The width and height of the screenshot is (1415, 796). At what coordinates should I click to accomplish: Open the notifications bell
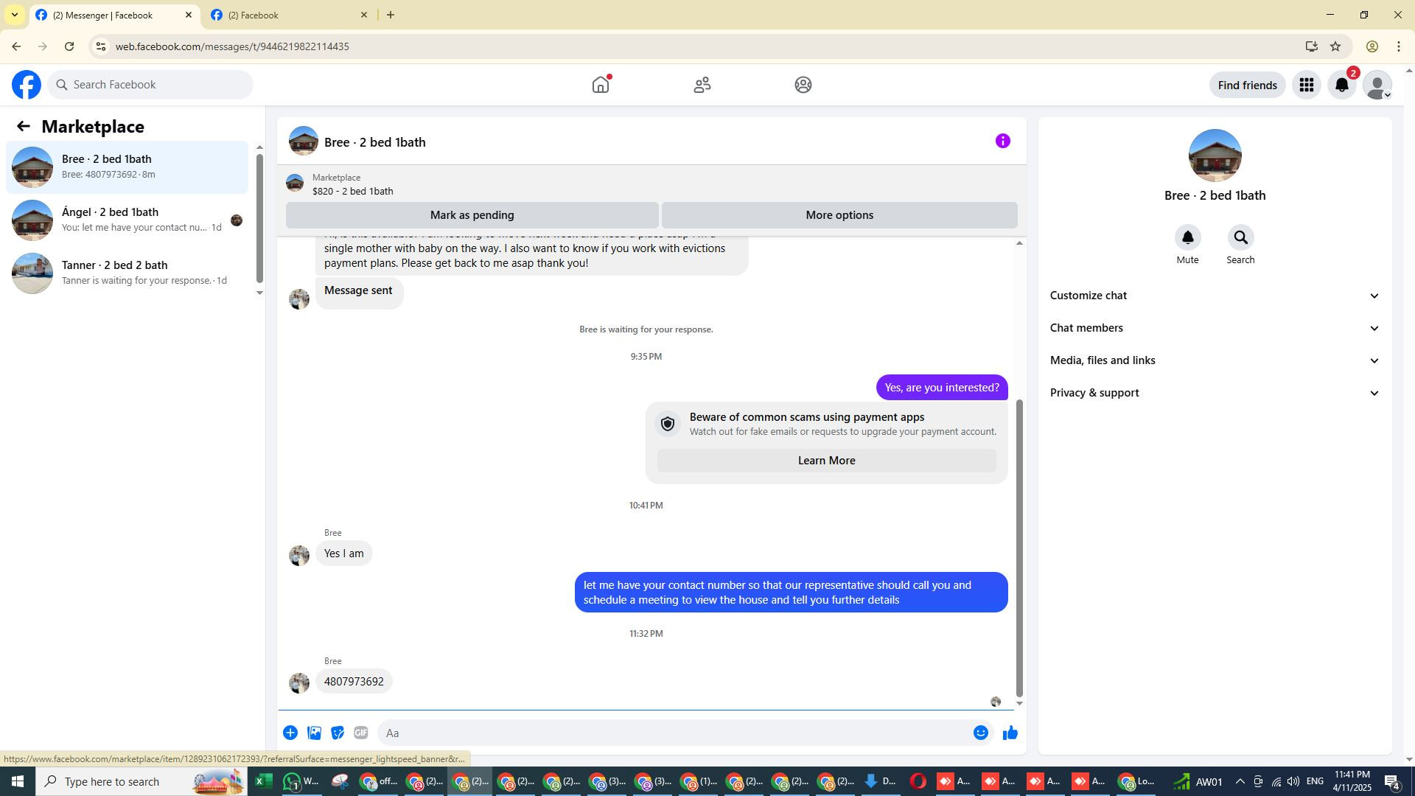[x=1342, y=85]
